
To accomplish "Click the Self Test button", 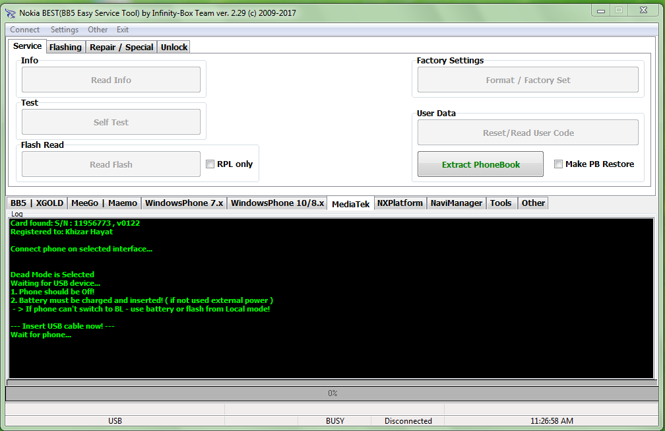I will point(111,122).
